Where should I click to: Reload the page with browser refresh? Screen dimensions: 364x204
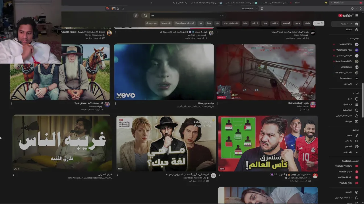coord(352,8)
